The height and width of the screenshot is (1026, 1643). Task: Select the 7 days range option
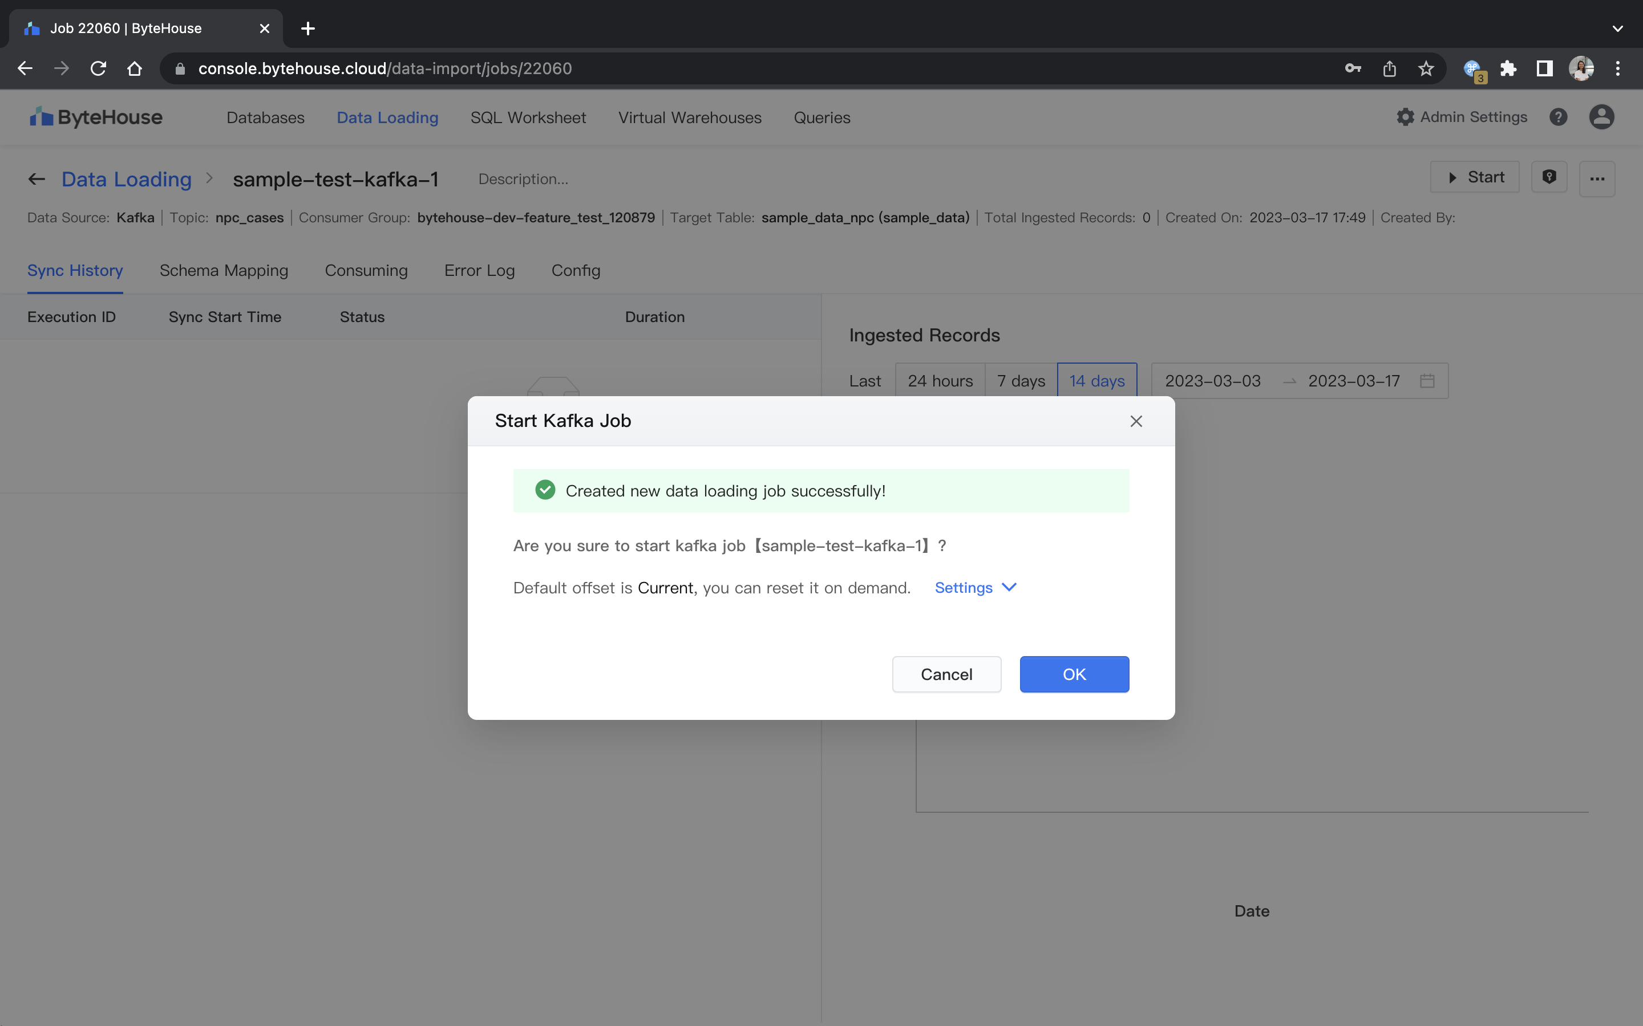(1021, 381)
